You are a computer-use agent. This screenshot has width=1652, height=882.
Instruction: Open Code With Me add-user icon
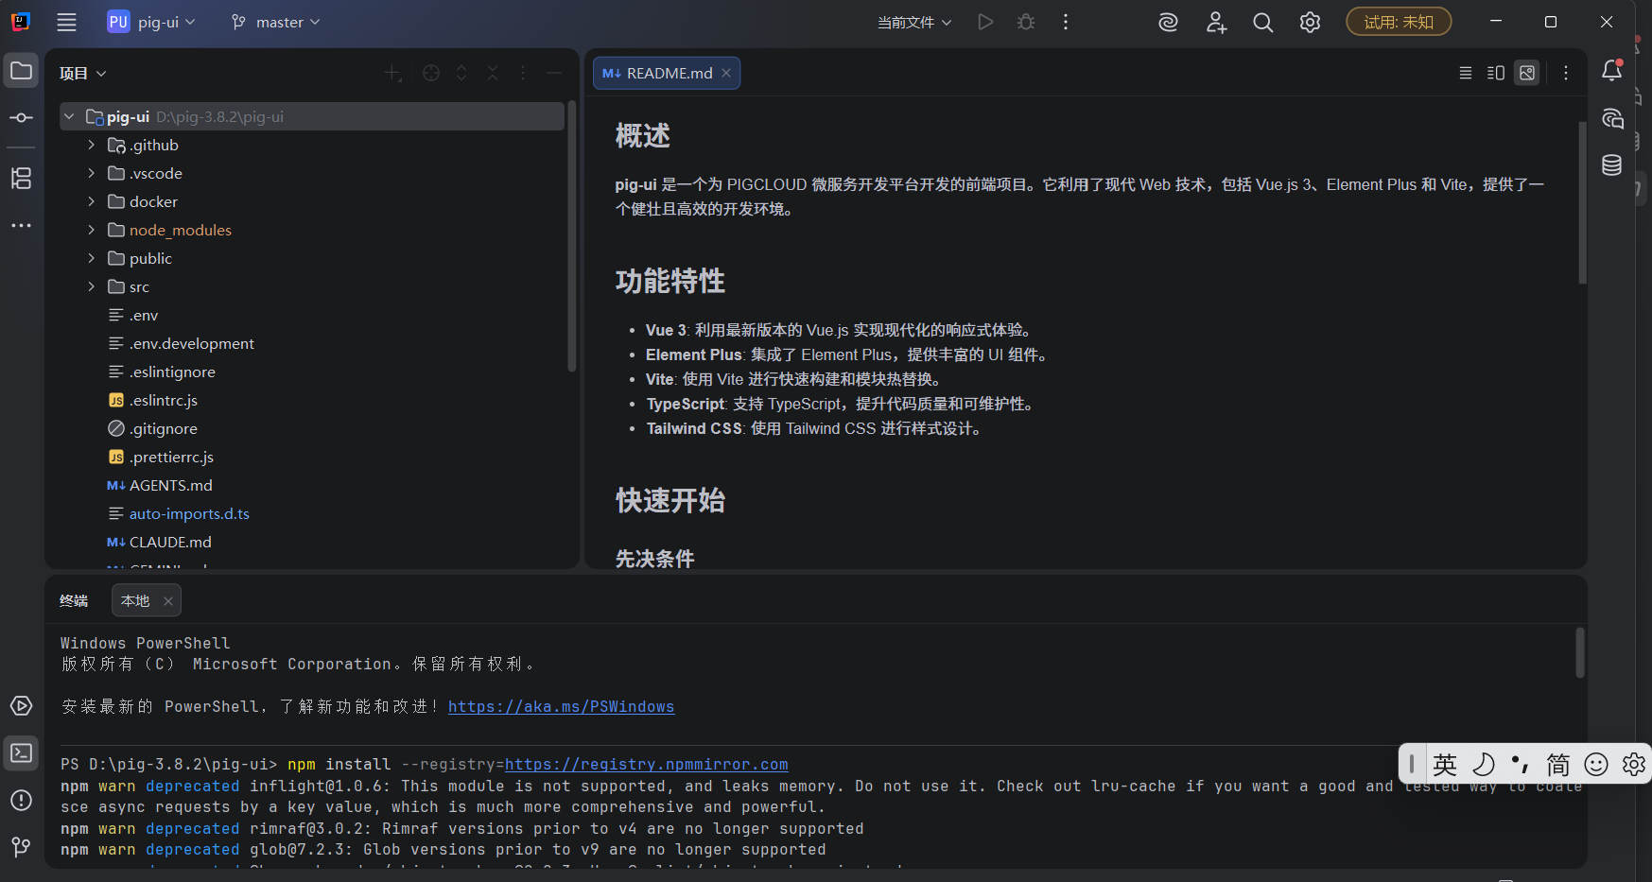[x=1216, y=22]
